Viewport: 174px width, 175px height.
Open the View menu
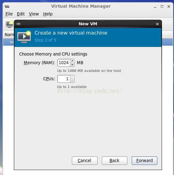pyautogui.click(x=34, y=14)
